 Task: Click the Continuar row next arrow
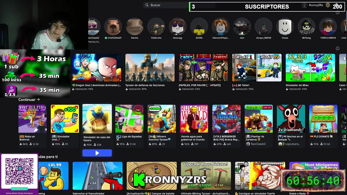[342, 126]
